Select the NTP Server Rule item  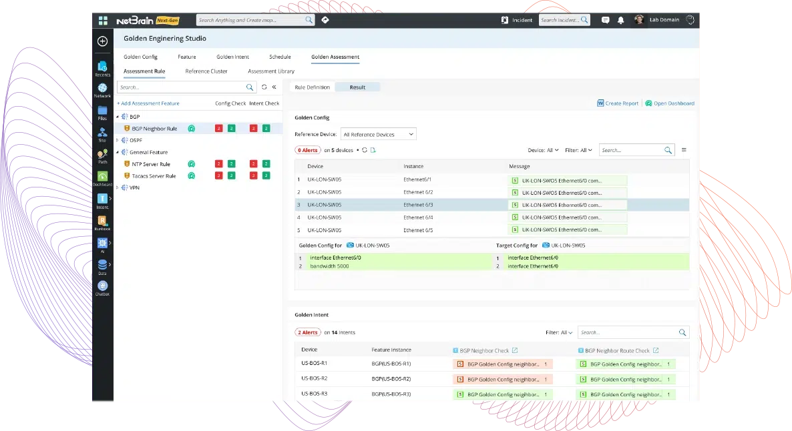click(x=151, y=164)
